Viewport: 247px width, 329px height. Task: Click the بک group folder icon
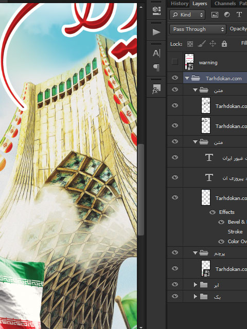pos(204,297)
